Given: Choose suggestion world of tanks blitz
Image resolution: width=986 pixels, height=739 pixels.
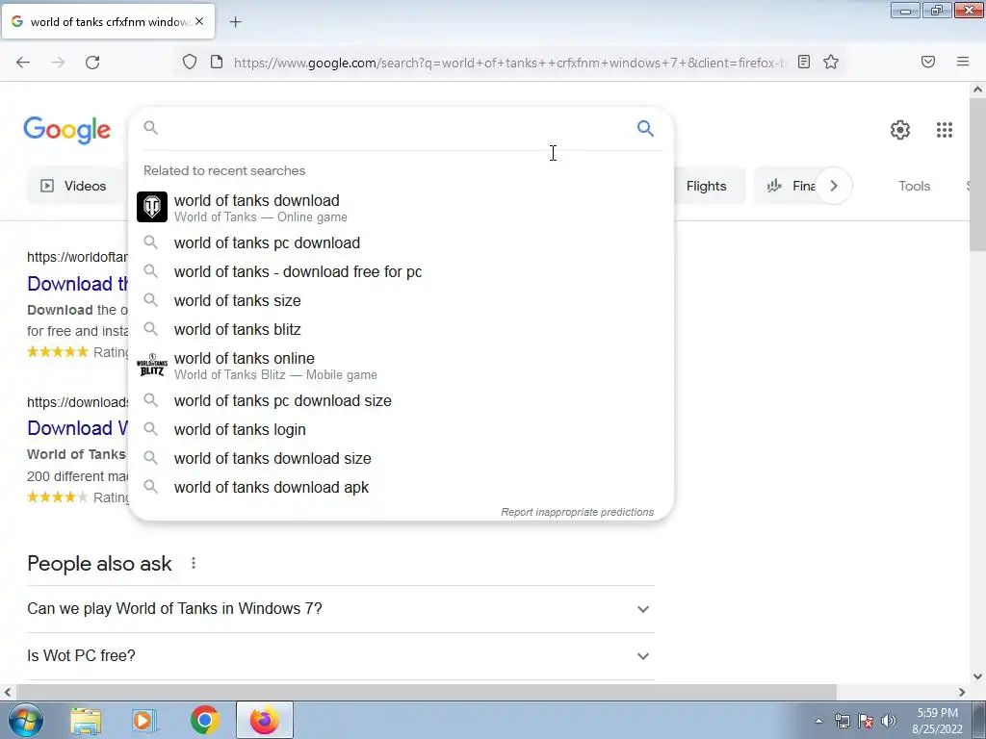Looking at the screenshot, I should [x=401, y=329].
